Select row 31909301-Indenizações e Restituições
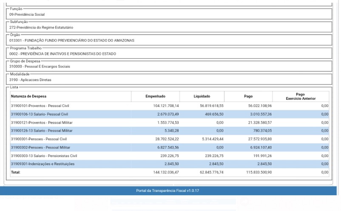The height and width of the screenshot is (211, 341). click(43, 164)
